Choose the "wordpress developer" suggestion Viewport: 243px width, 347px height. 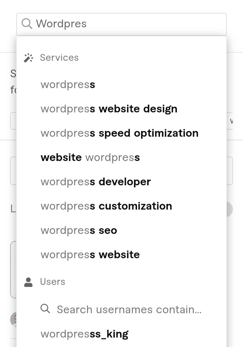pyautogui.click(x=96, y=182)
